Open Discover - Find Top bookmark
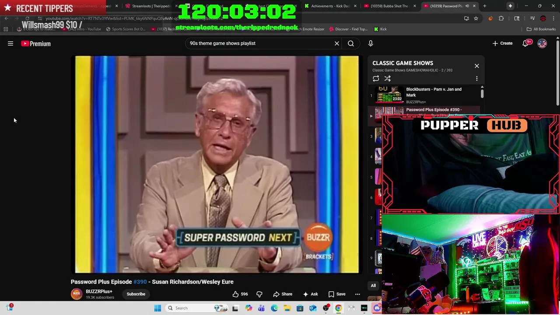Image resolution: width=560 pixels, height=315 pixels. (x=348, y=29)
